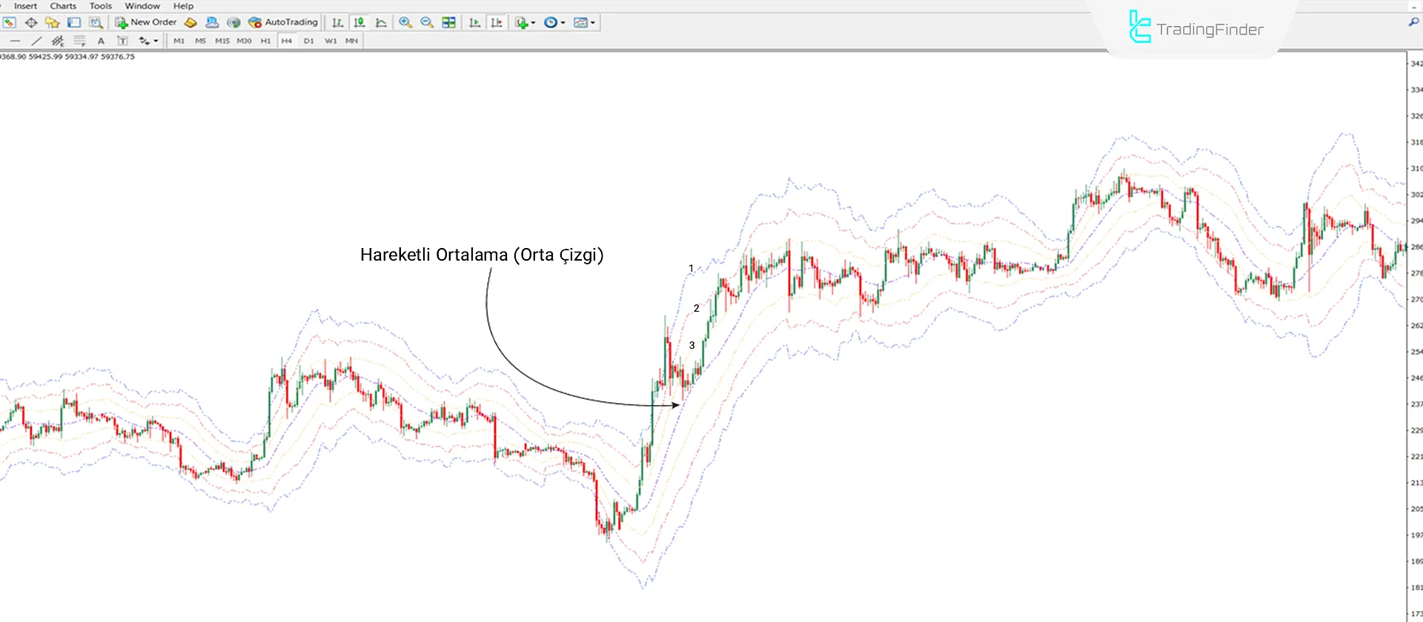Click the New Order button
Viewport: 1423px width, 622px height.
(x=146, y=22)
